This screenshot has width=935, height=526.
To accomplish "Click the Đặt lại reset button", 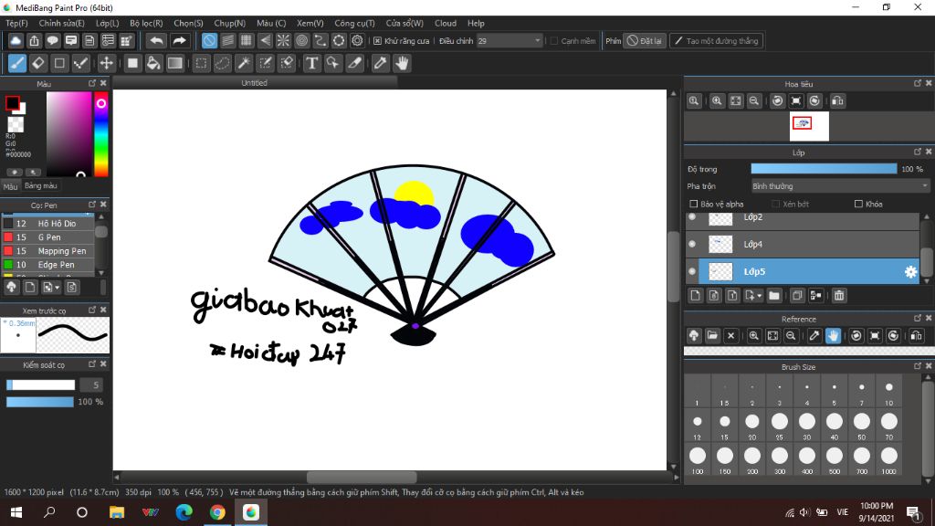I will point(645,41).
